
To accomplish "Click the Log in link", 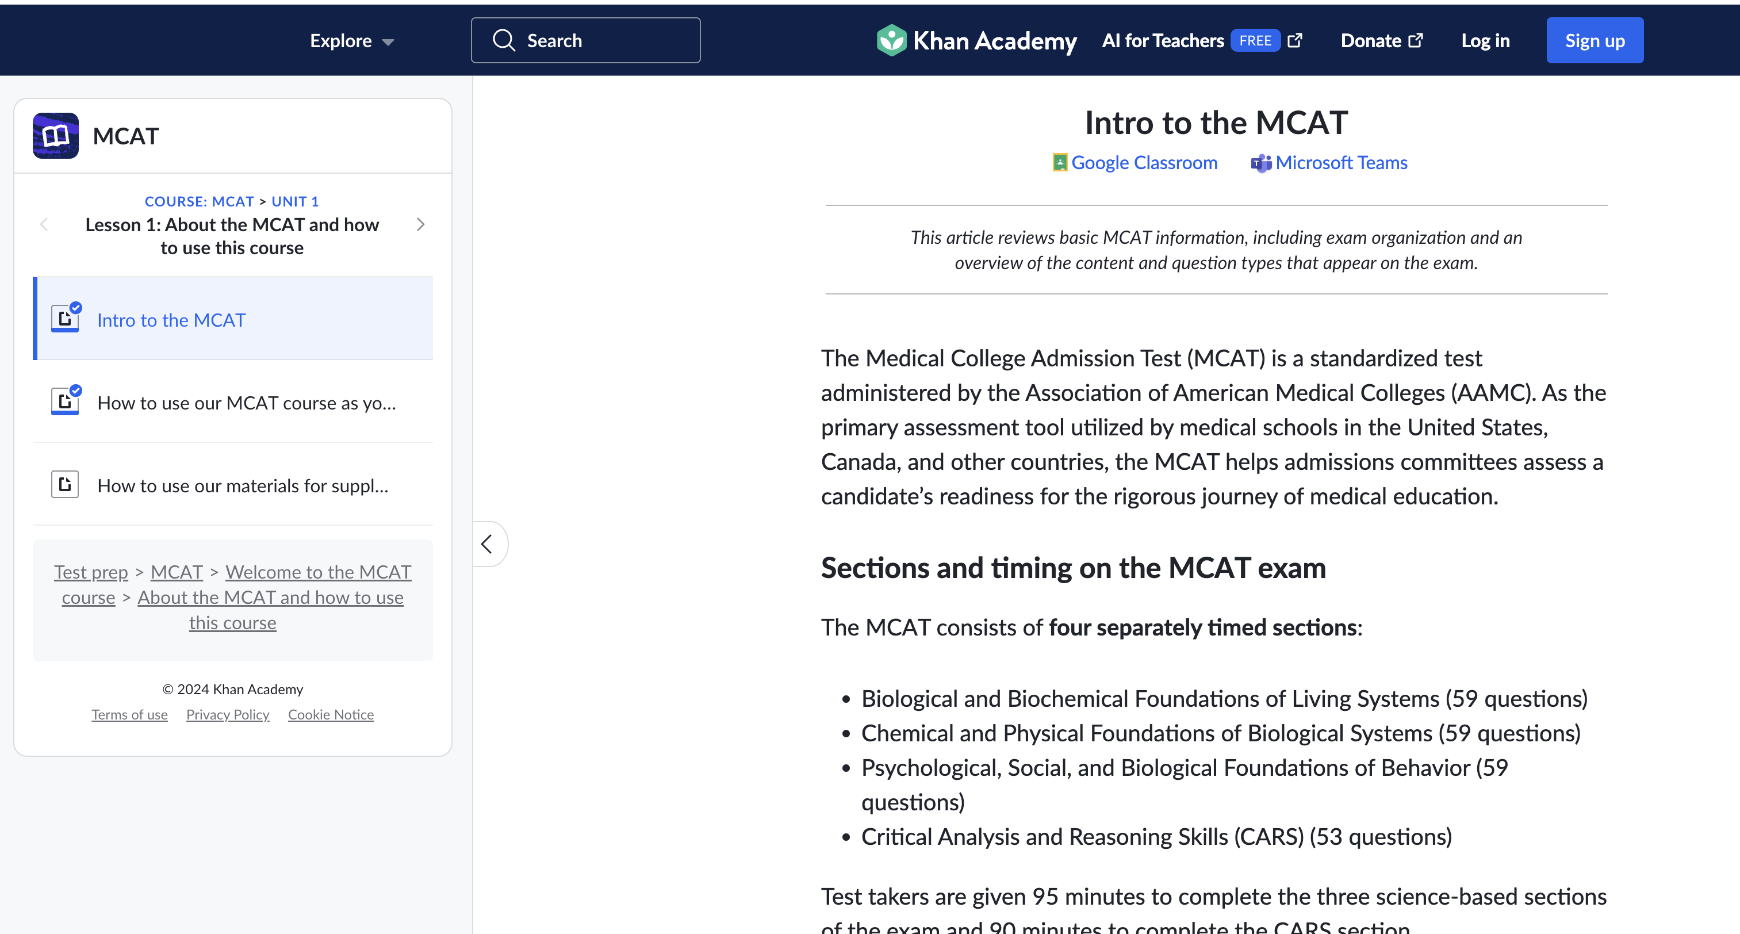I will 1485,41.
